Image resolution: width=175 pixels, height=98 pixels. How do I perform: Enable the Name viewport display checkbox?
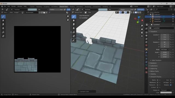click(x=157, y=80)
